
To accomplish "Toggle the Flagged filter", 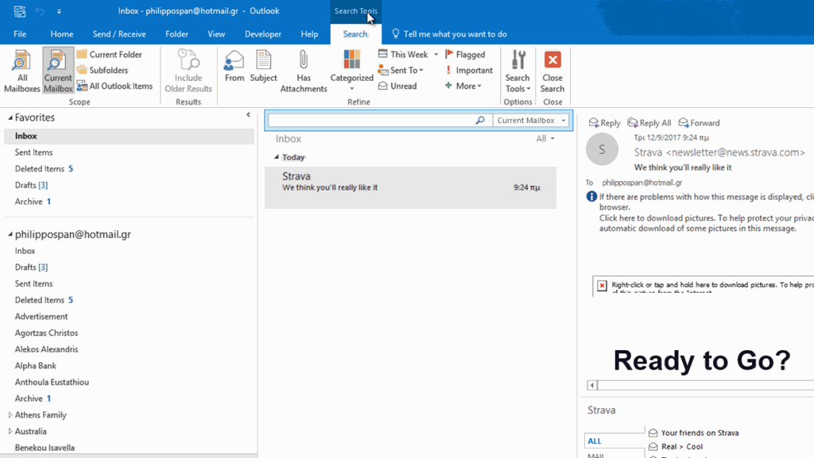I will point(465,55).
